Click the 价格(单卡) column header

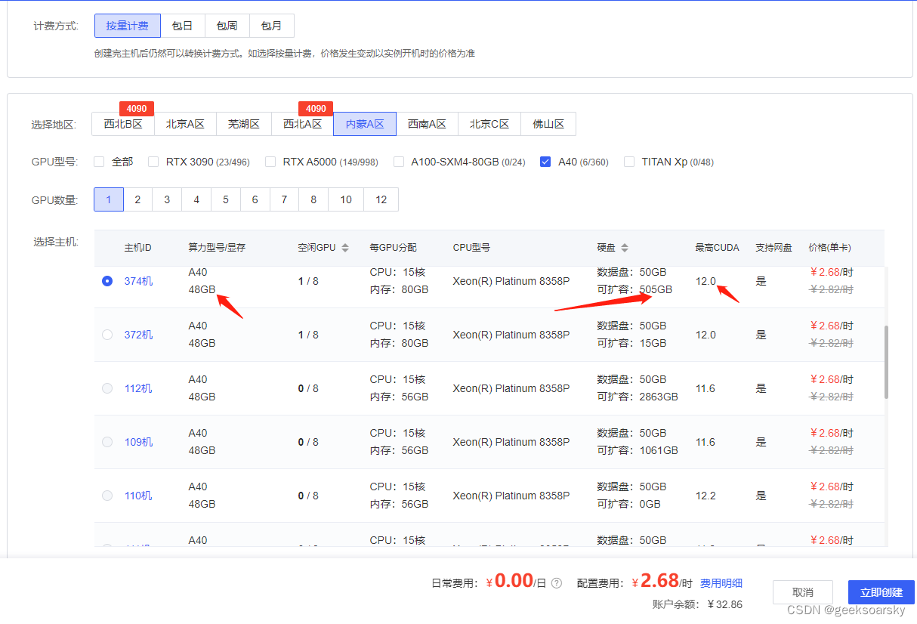tap(830, 248)
